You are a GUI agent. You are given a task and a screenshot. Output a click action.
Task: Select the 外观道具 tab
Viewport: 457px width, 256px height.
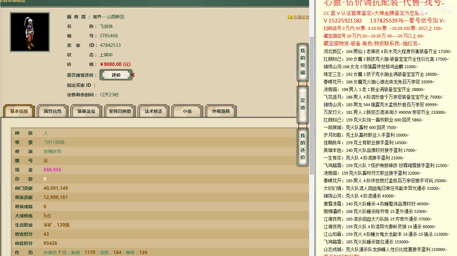pyautogui.click(x=221, y=111)
